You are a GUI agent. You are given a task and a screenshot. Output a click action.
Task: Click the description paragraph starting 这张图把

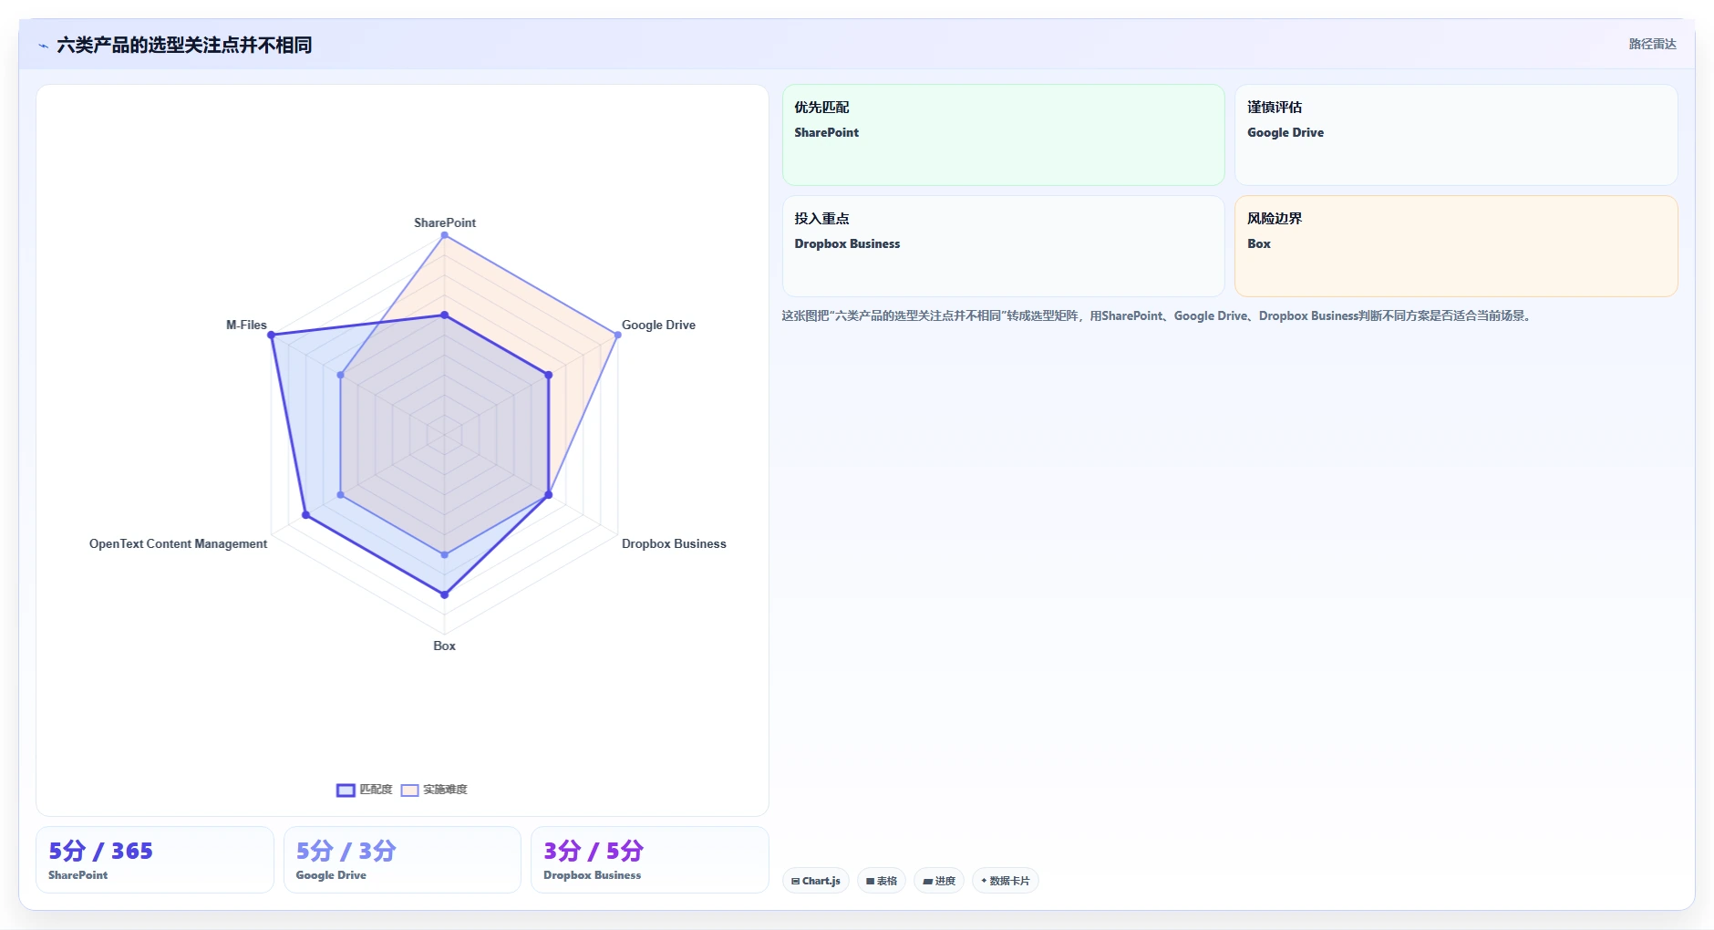tap(1159, 315)
